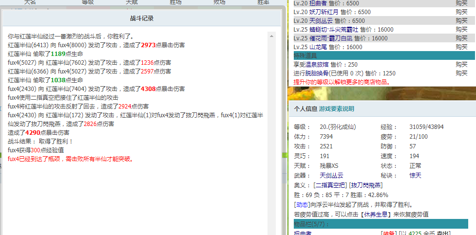
Task: Click the 惊天 secret skill link
Action: (415, 176)
